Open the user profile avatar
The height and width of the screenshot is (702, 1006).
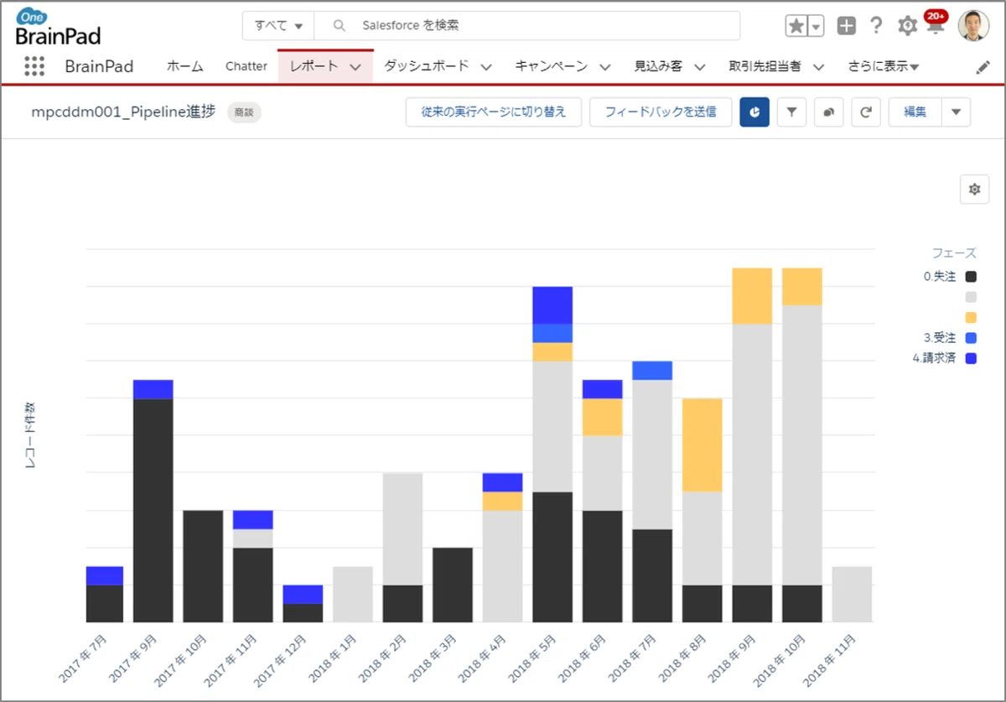tap(973, 26)
